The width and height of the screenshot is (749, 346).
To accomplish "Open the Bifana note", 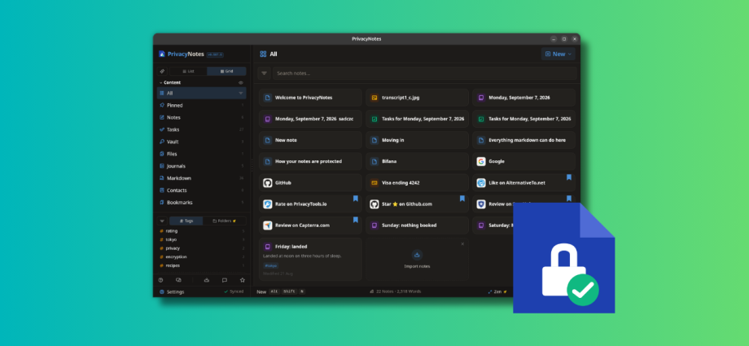I will pyautogui.click(x=417, y=161).
